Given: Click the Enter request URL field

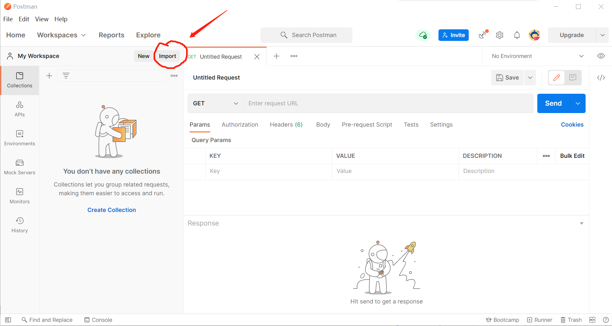Looking at the screenshot, I should click(x=388, y=103).
